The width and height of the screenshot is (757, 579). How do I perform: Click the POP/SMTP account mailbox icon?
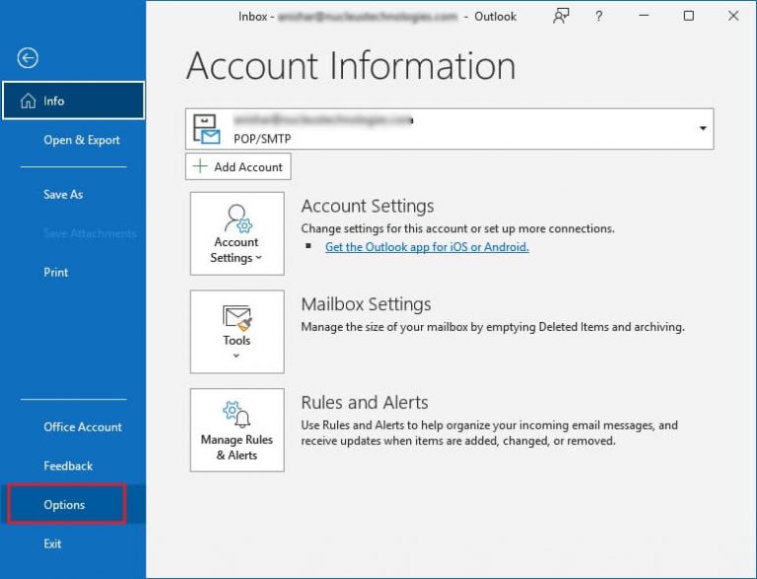206,129
